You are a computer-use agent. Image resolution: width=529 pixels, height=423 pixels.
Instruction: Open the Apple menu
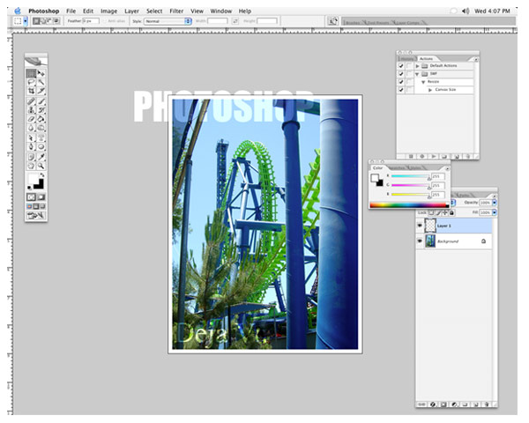pos(18,11)
